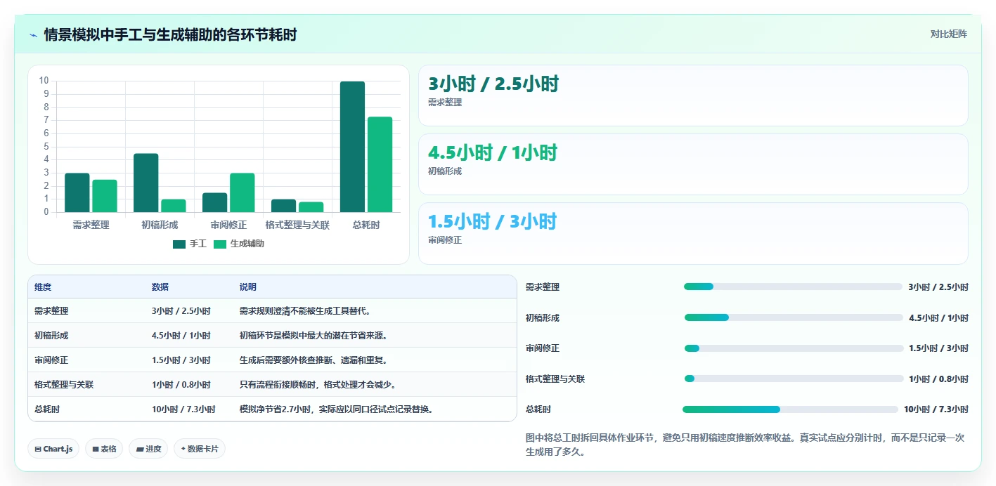Toggle the 手工 legend swatch
Viewport: 996px width, 486px height.
[x=179, y=244]
